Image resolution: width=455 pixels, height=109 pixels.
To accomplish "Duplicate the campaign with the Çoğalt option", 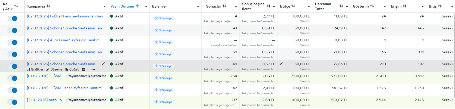I will pyautogui.click(x=72, y=69).
